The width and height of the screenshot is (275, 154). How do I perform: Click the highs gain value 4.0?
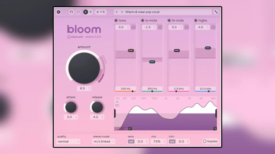coord(201,27)
